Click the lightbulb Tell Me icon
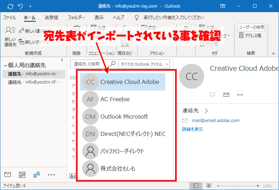Screen dimensions: 279x190 (137, 17)
